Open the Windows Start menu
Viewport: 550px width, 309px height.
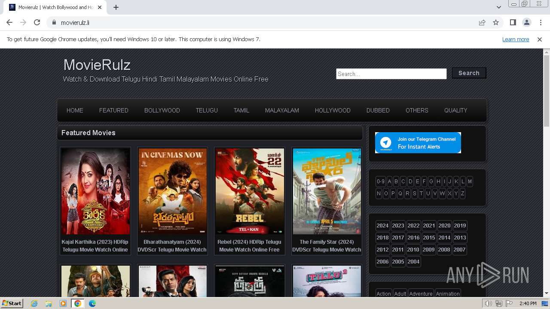[12, 303]
